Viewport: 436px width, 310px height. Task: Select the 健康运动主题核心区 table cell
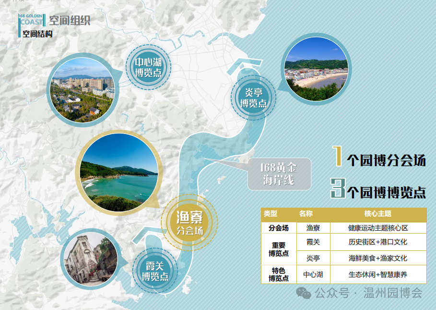point(377,228)
